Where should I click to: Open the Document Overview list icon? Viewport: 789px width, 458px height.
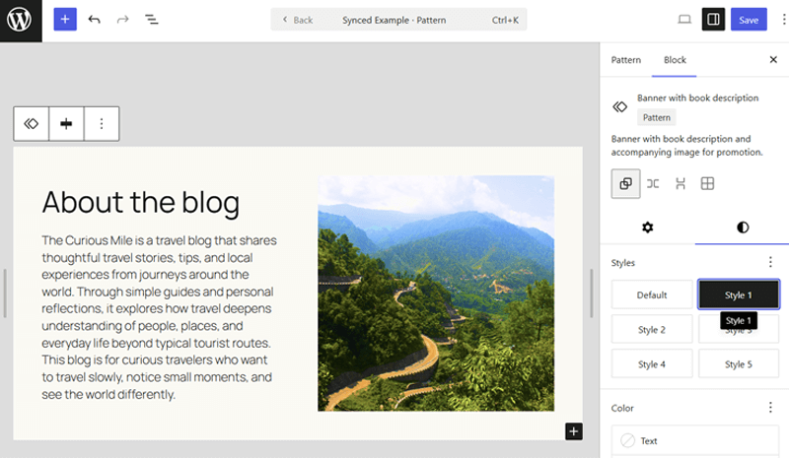pos(152,20)
